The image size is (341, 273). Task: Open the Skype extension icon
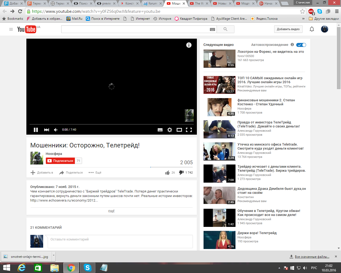(x=320, y=11)
